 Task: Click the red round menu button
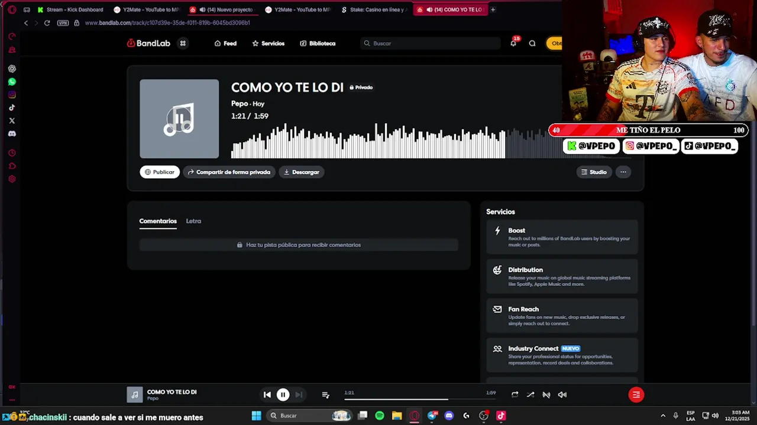click(636, 395)
